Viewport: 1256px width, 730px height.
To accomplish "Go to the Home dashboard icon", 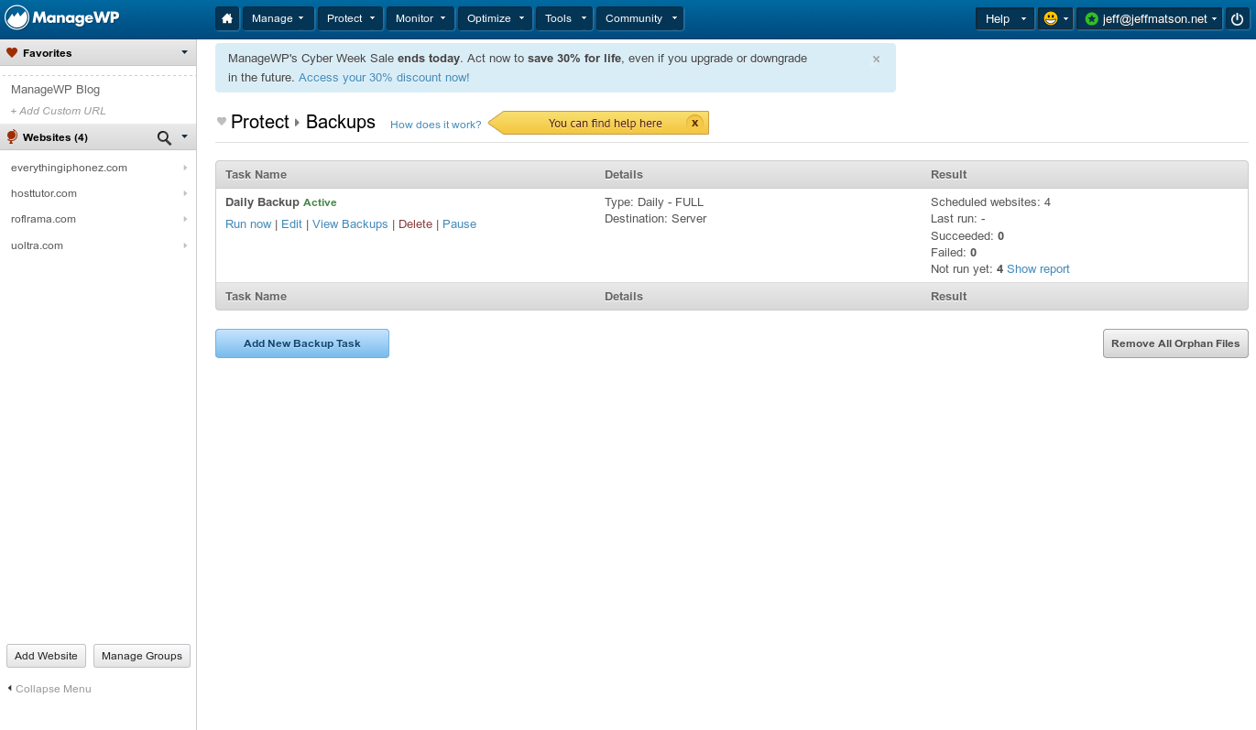I will pos(227,18).
